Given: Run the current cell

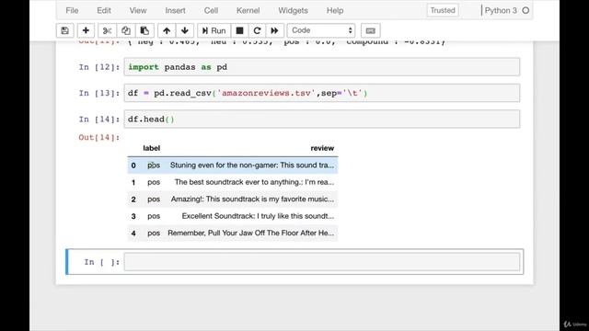Looking at the screenshot, I should (214, 30).
